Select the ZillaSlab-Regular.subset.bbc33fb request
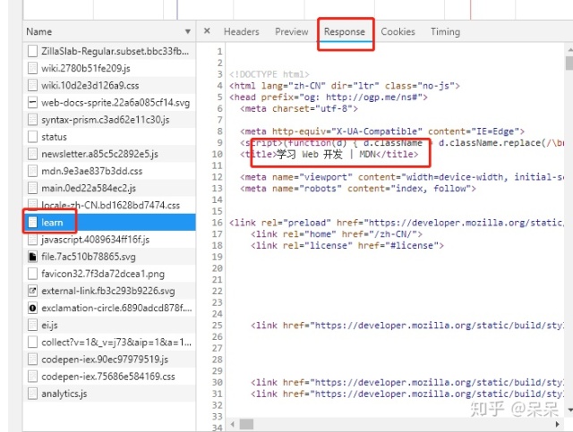Screen dimensions: 573x432 point(115,51)
